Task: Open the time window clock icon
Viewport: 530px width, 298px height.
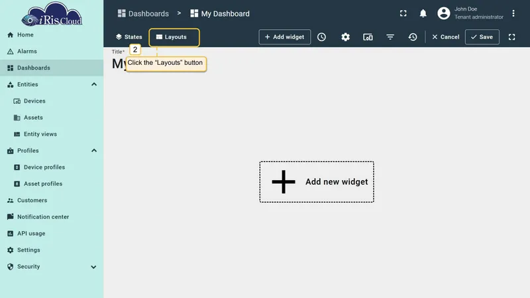Action: [321, 37]
